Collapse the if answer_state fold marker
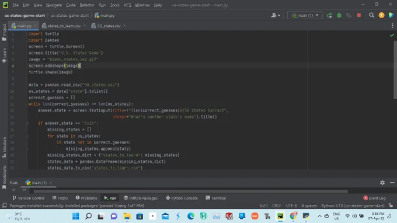The image size is (397, 223). 27,123
